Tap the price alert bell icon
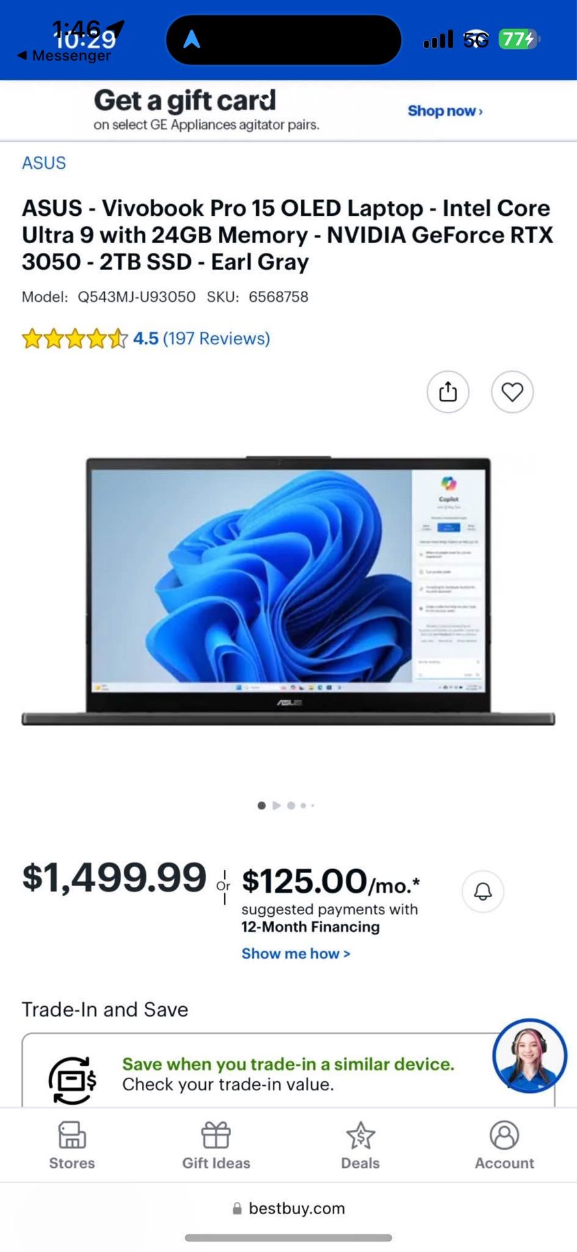 tap(483, 891)
